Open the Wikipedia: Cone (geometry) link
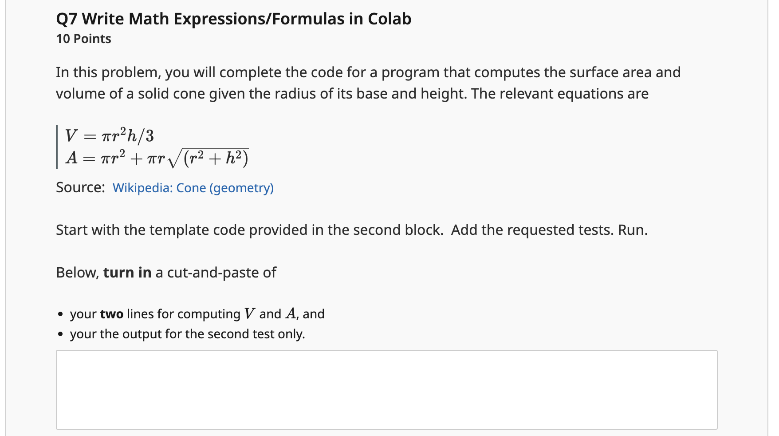 193,188
